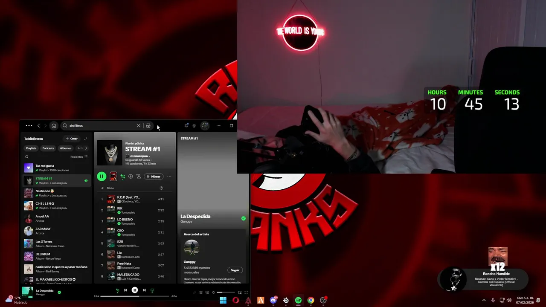Sort tracks by duration clock icon

(161, 188)
